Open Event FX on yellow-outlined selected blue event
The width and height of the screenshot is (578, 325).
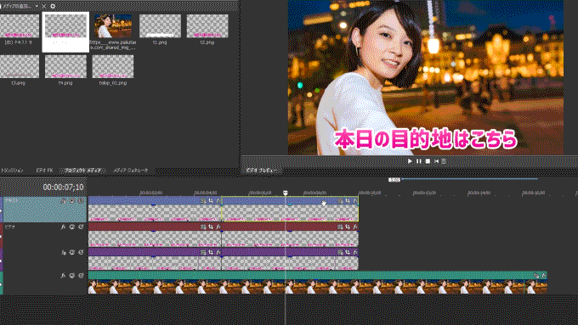coord(355,201)
